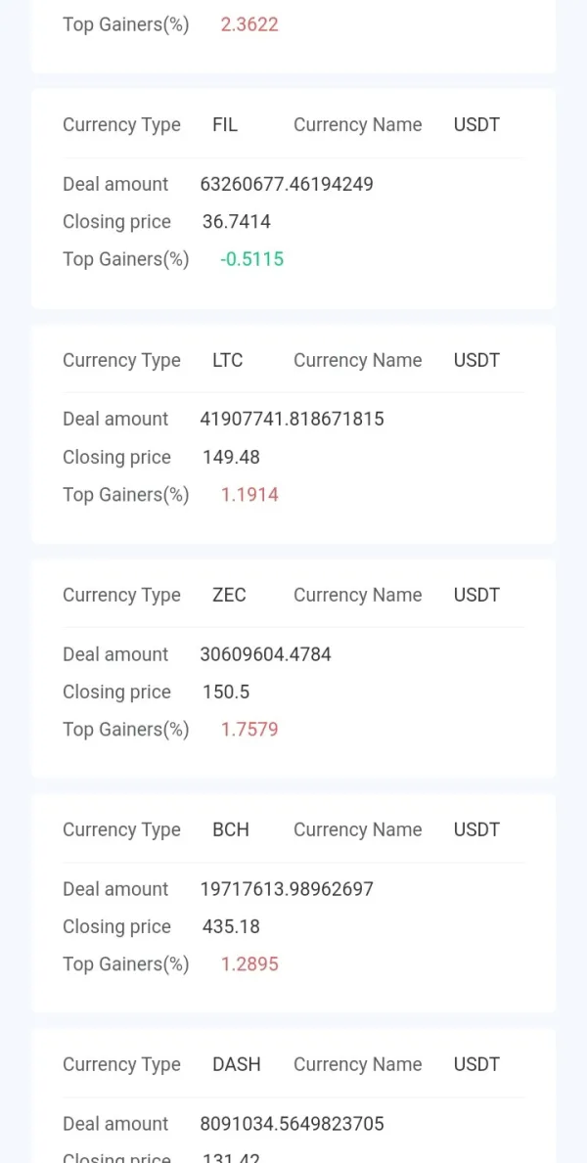Select USDT currency name in DASH card
Screen dimensions: 587x1163
(476, 1064)
